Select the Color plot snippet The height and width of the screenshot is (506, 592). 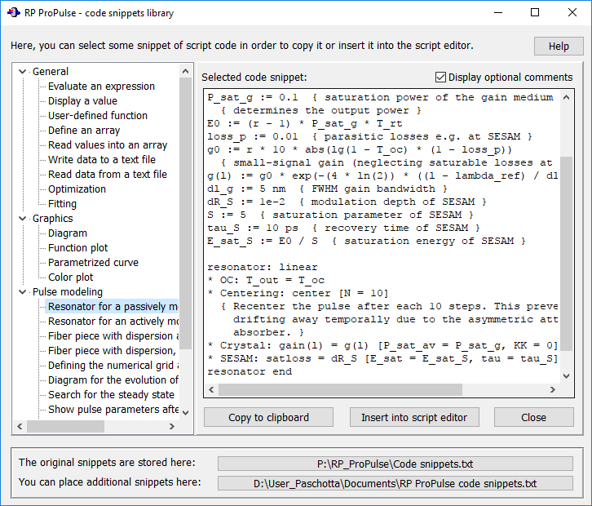point(70,277)
